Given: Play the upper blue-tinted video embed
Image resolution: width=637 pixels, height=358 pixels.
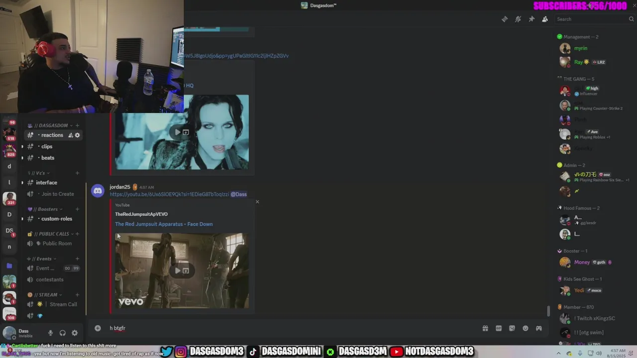Looking at the screenshot, I should [x=178, y=132].
